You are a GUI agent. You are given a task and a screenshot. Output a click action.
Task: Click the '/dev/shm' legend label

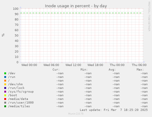tap(15, 84)
